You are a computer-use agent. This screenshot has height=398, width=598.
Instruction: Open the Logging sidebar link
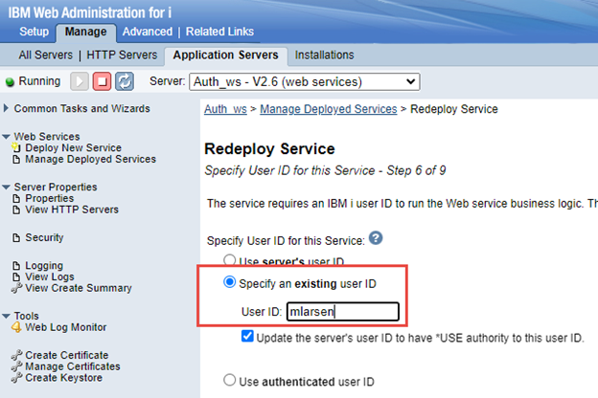pyautogui.click(x=44, y=265)
